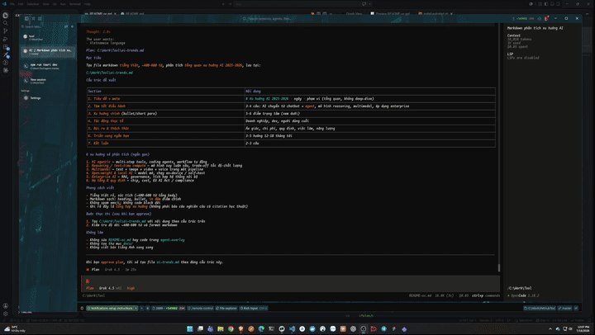Viewport: 595px width, 335px height.
Task: Click the File explorer button in the bottom toolbar
Action: tap(226, 308)
